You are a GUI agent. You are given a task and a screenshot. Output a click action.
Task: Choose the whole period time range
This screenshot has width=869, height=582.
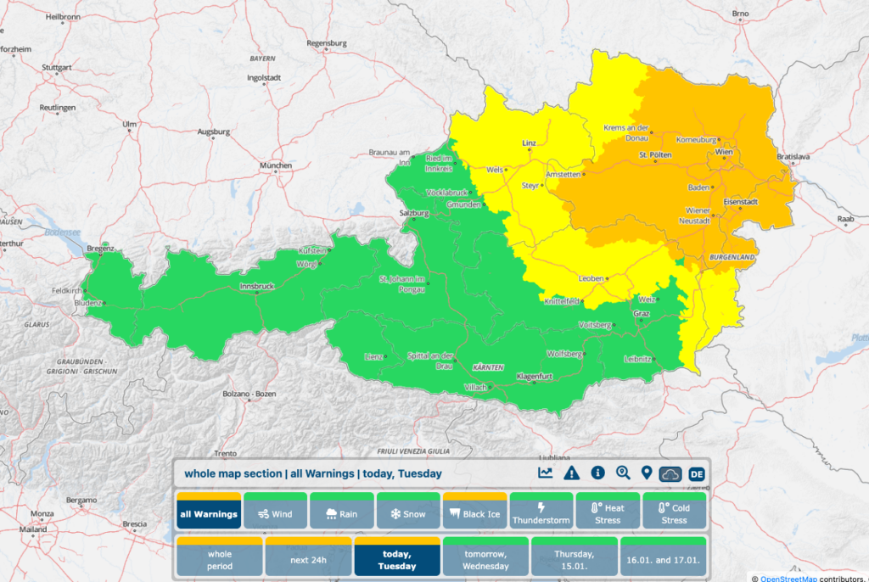click(218, 559)
